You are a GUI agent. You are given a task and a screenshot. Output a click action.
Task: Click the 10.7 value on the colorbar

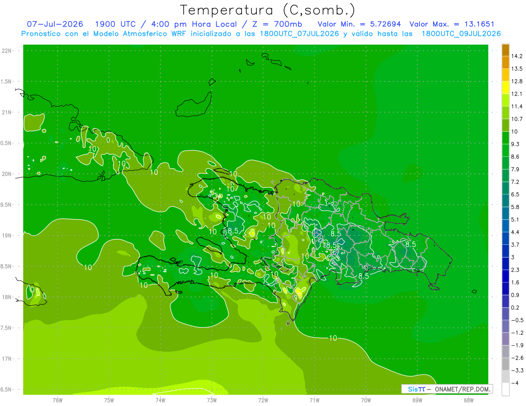[517, 119]
